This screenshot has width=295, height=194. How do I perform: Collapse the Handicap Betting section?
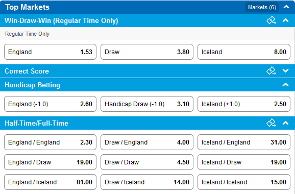[x=286, y=85]
